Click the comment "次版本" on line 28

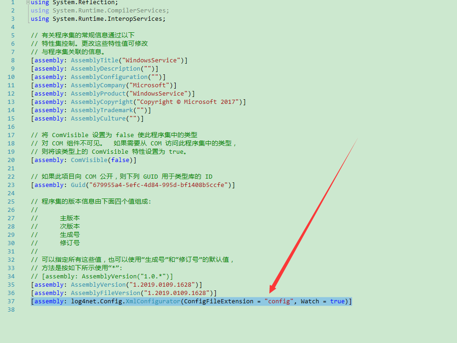coord(70,226)
